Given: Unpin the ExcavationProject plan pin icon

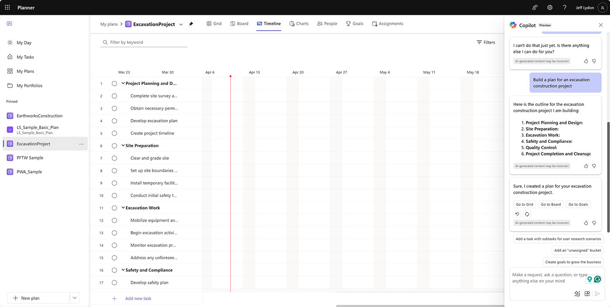Looking at the screenshot, I should (191, 24).
